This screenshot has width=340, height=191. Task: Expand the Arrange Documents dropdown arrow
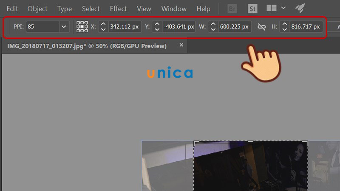click(283, 8)
